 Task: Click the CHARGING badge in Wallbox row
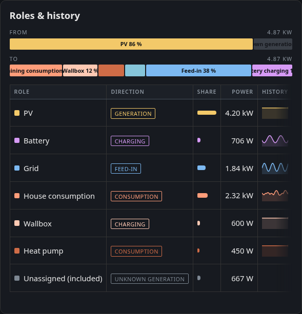[130, 224]
